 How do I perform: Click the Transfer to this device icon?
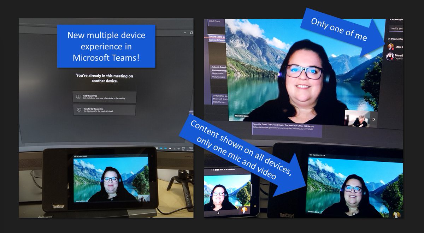(79, 110)
